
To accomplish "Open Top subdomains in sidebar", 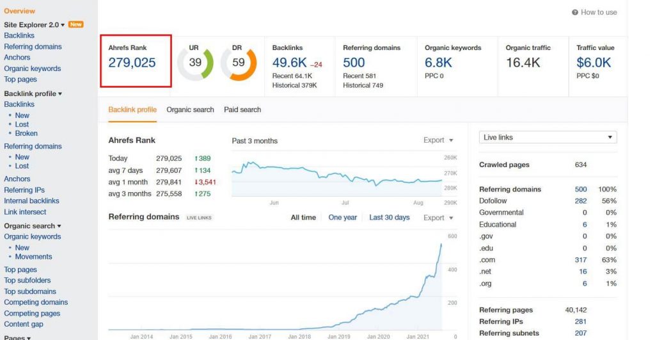I will 30,291.
